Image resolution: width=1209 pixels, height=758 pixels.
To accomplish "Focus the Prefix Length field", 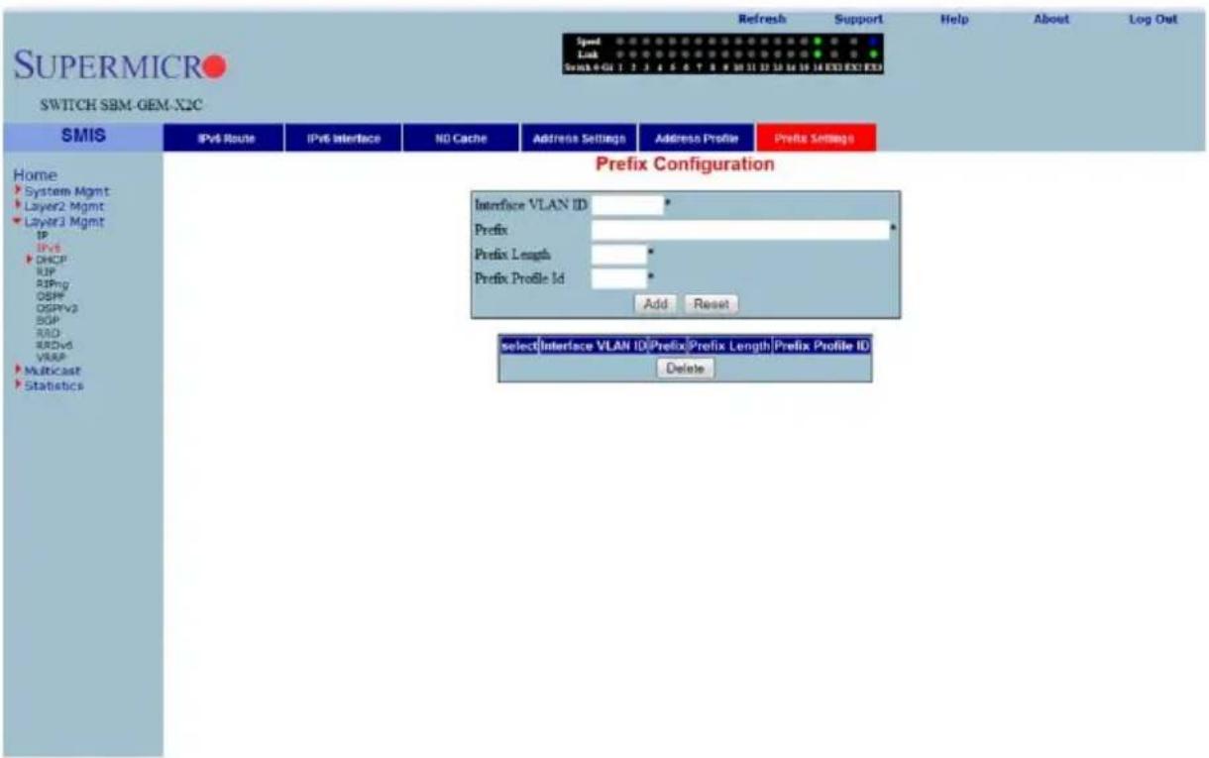I will 619,255.
